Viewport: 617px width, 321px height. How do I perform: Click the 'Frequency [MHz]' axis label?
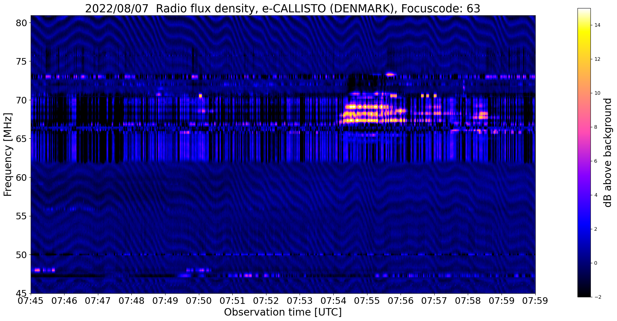(8, 155)
